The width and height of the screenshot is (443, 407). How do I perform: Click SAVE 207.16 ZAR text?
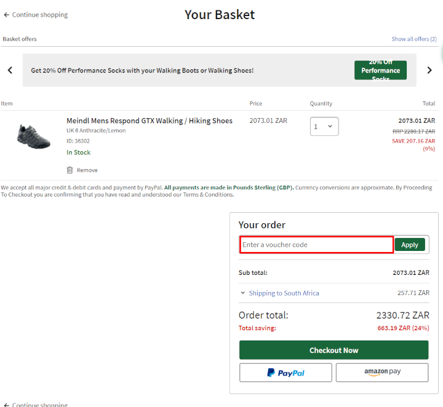pos(413,141)
